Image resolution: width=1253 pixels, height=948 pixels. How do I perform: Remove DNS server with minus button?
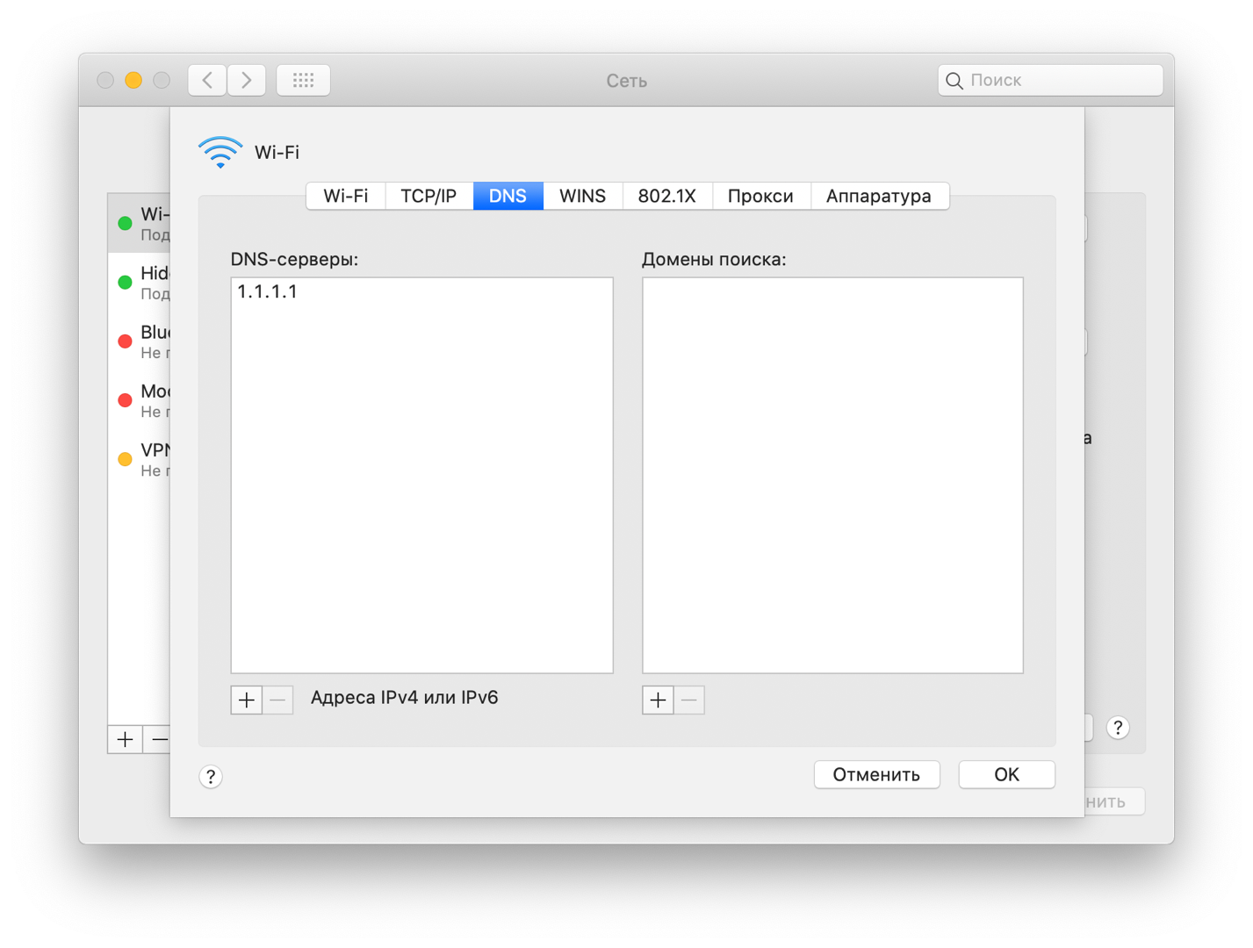pos(277,700)
